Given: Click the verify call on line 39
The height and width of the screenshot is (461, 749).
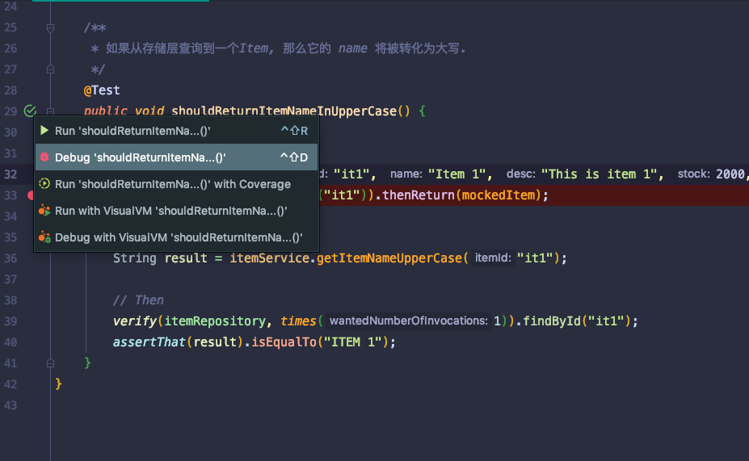Looking at the screenshot, I should (135, 321).
